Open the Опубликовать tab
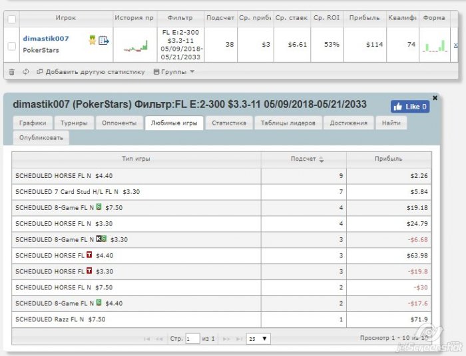Image resolution: width=466 pixels, height=356 pixels. point(41,138)
